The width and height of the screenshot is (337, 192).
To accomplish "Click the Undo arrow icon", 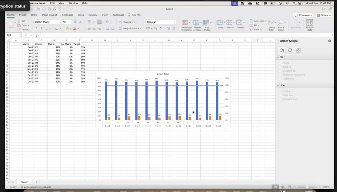I will click(60, 9).
